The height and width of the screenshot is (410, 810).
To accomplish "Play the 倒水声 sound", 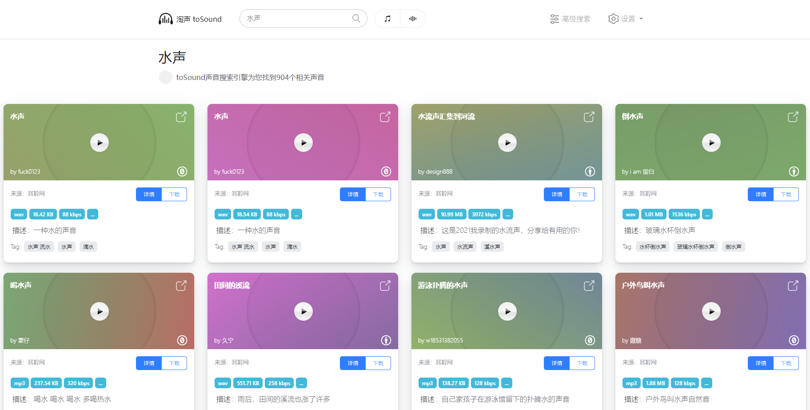I will tap(711, 143).
